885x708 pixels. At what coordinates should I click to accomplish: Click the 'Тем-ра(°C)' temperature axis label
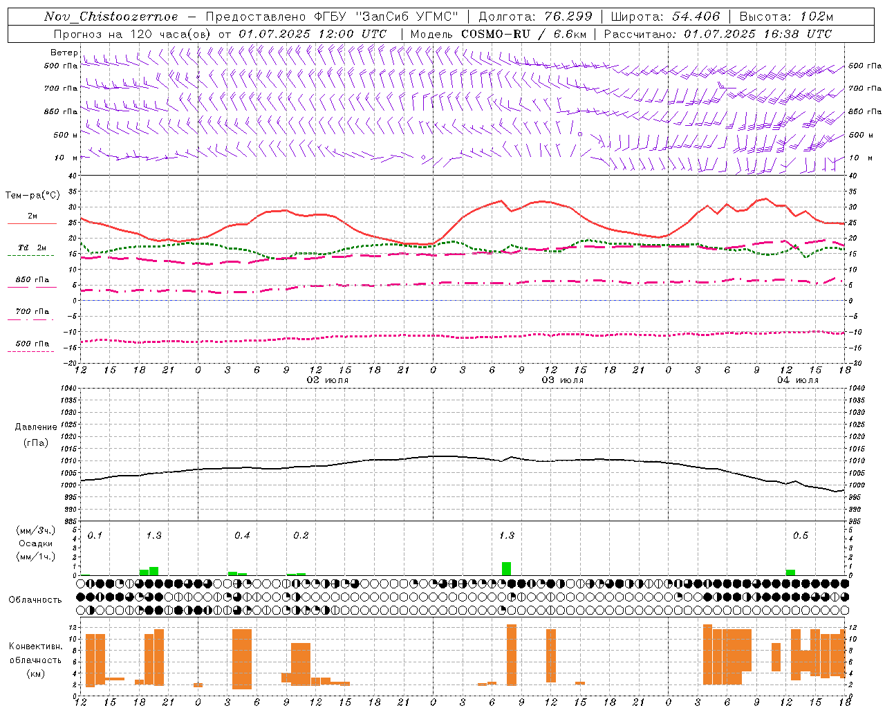(32, 196)
